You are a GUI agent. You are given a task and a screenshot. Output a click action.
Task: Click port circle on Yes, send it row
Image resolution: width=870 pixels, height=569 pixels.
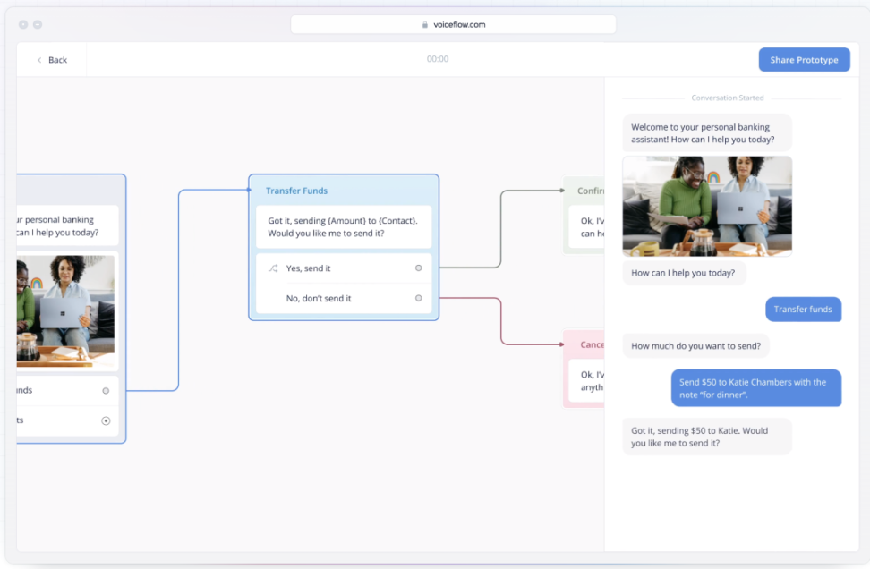[418, 268]
